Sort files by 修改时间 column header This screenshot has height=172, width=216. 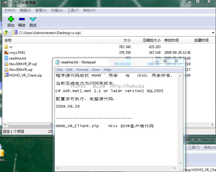[177, 40]
